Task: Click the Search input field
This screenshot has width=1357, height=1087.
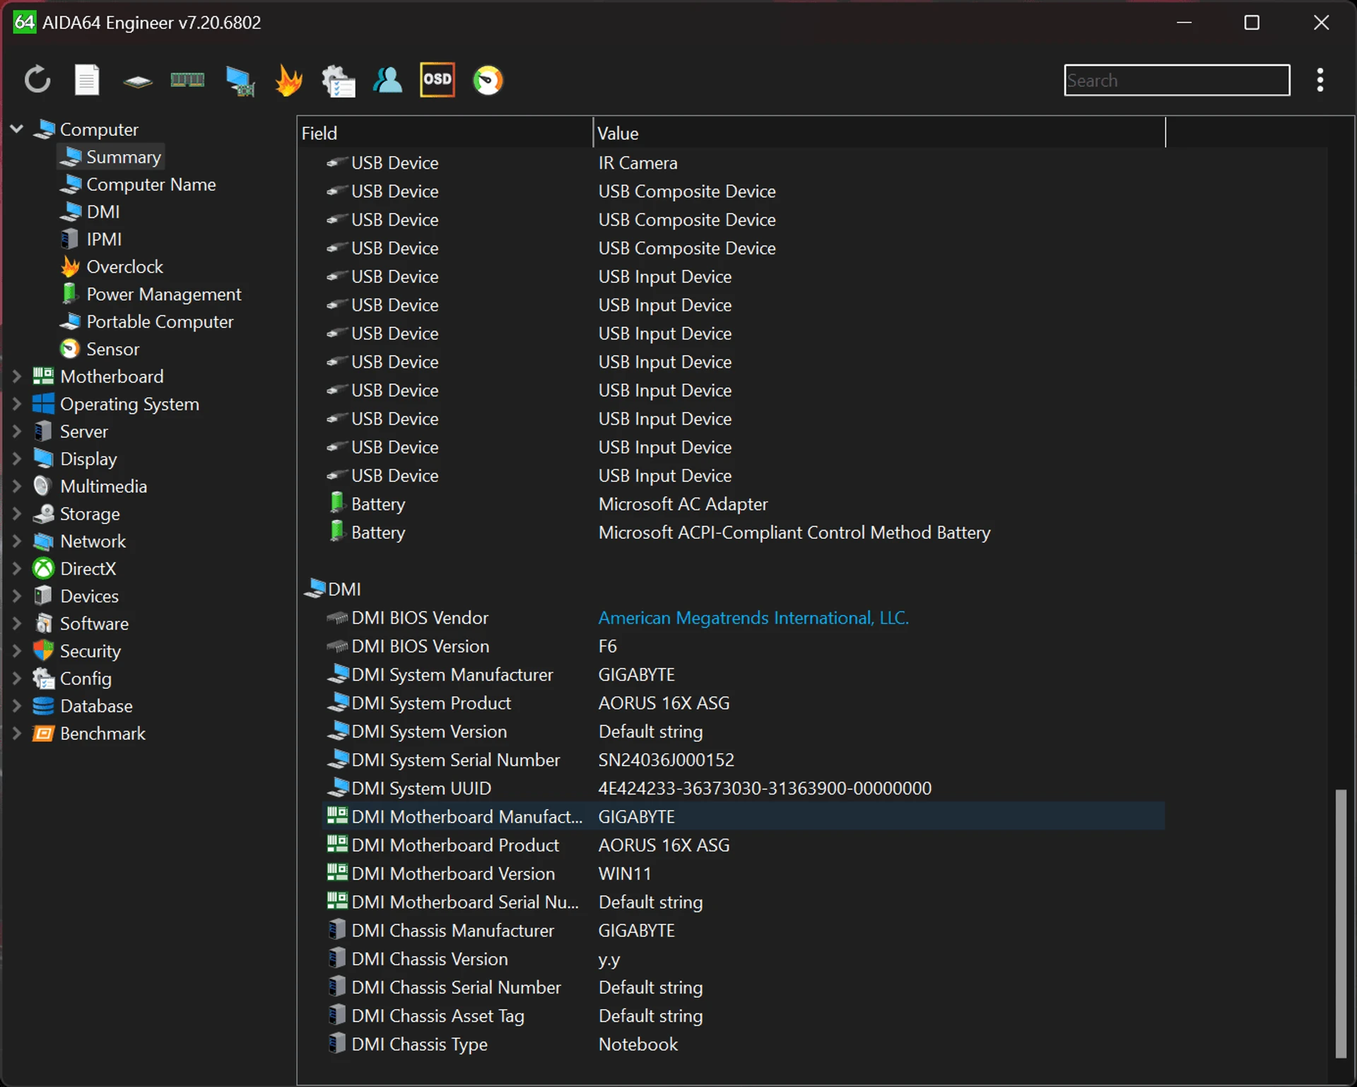Action: [x=1177, y=80]
